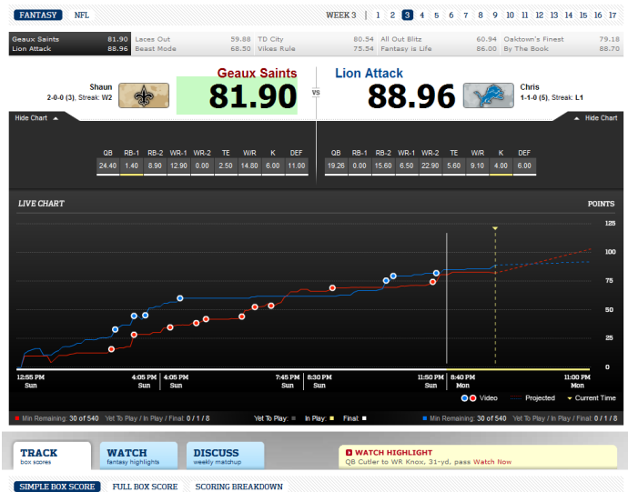Open the Lion Attack team name link
This screenshot has height=492, width=628.
369,74
